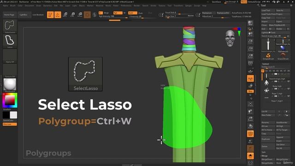Image resolution: width=295 pixels, height=166 pixels.
Task: Toggle the Gizmo 3D icon
Action: [87, 15]
